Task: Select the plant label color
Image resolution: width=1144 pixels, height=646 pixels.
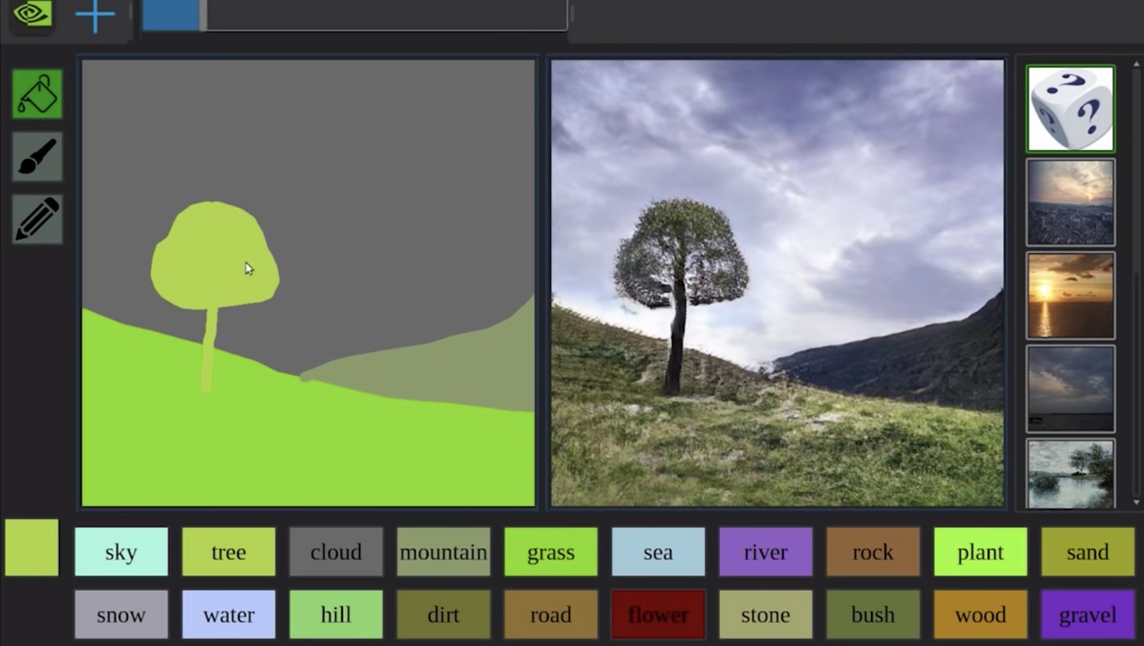Action: click(981, 552)
